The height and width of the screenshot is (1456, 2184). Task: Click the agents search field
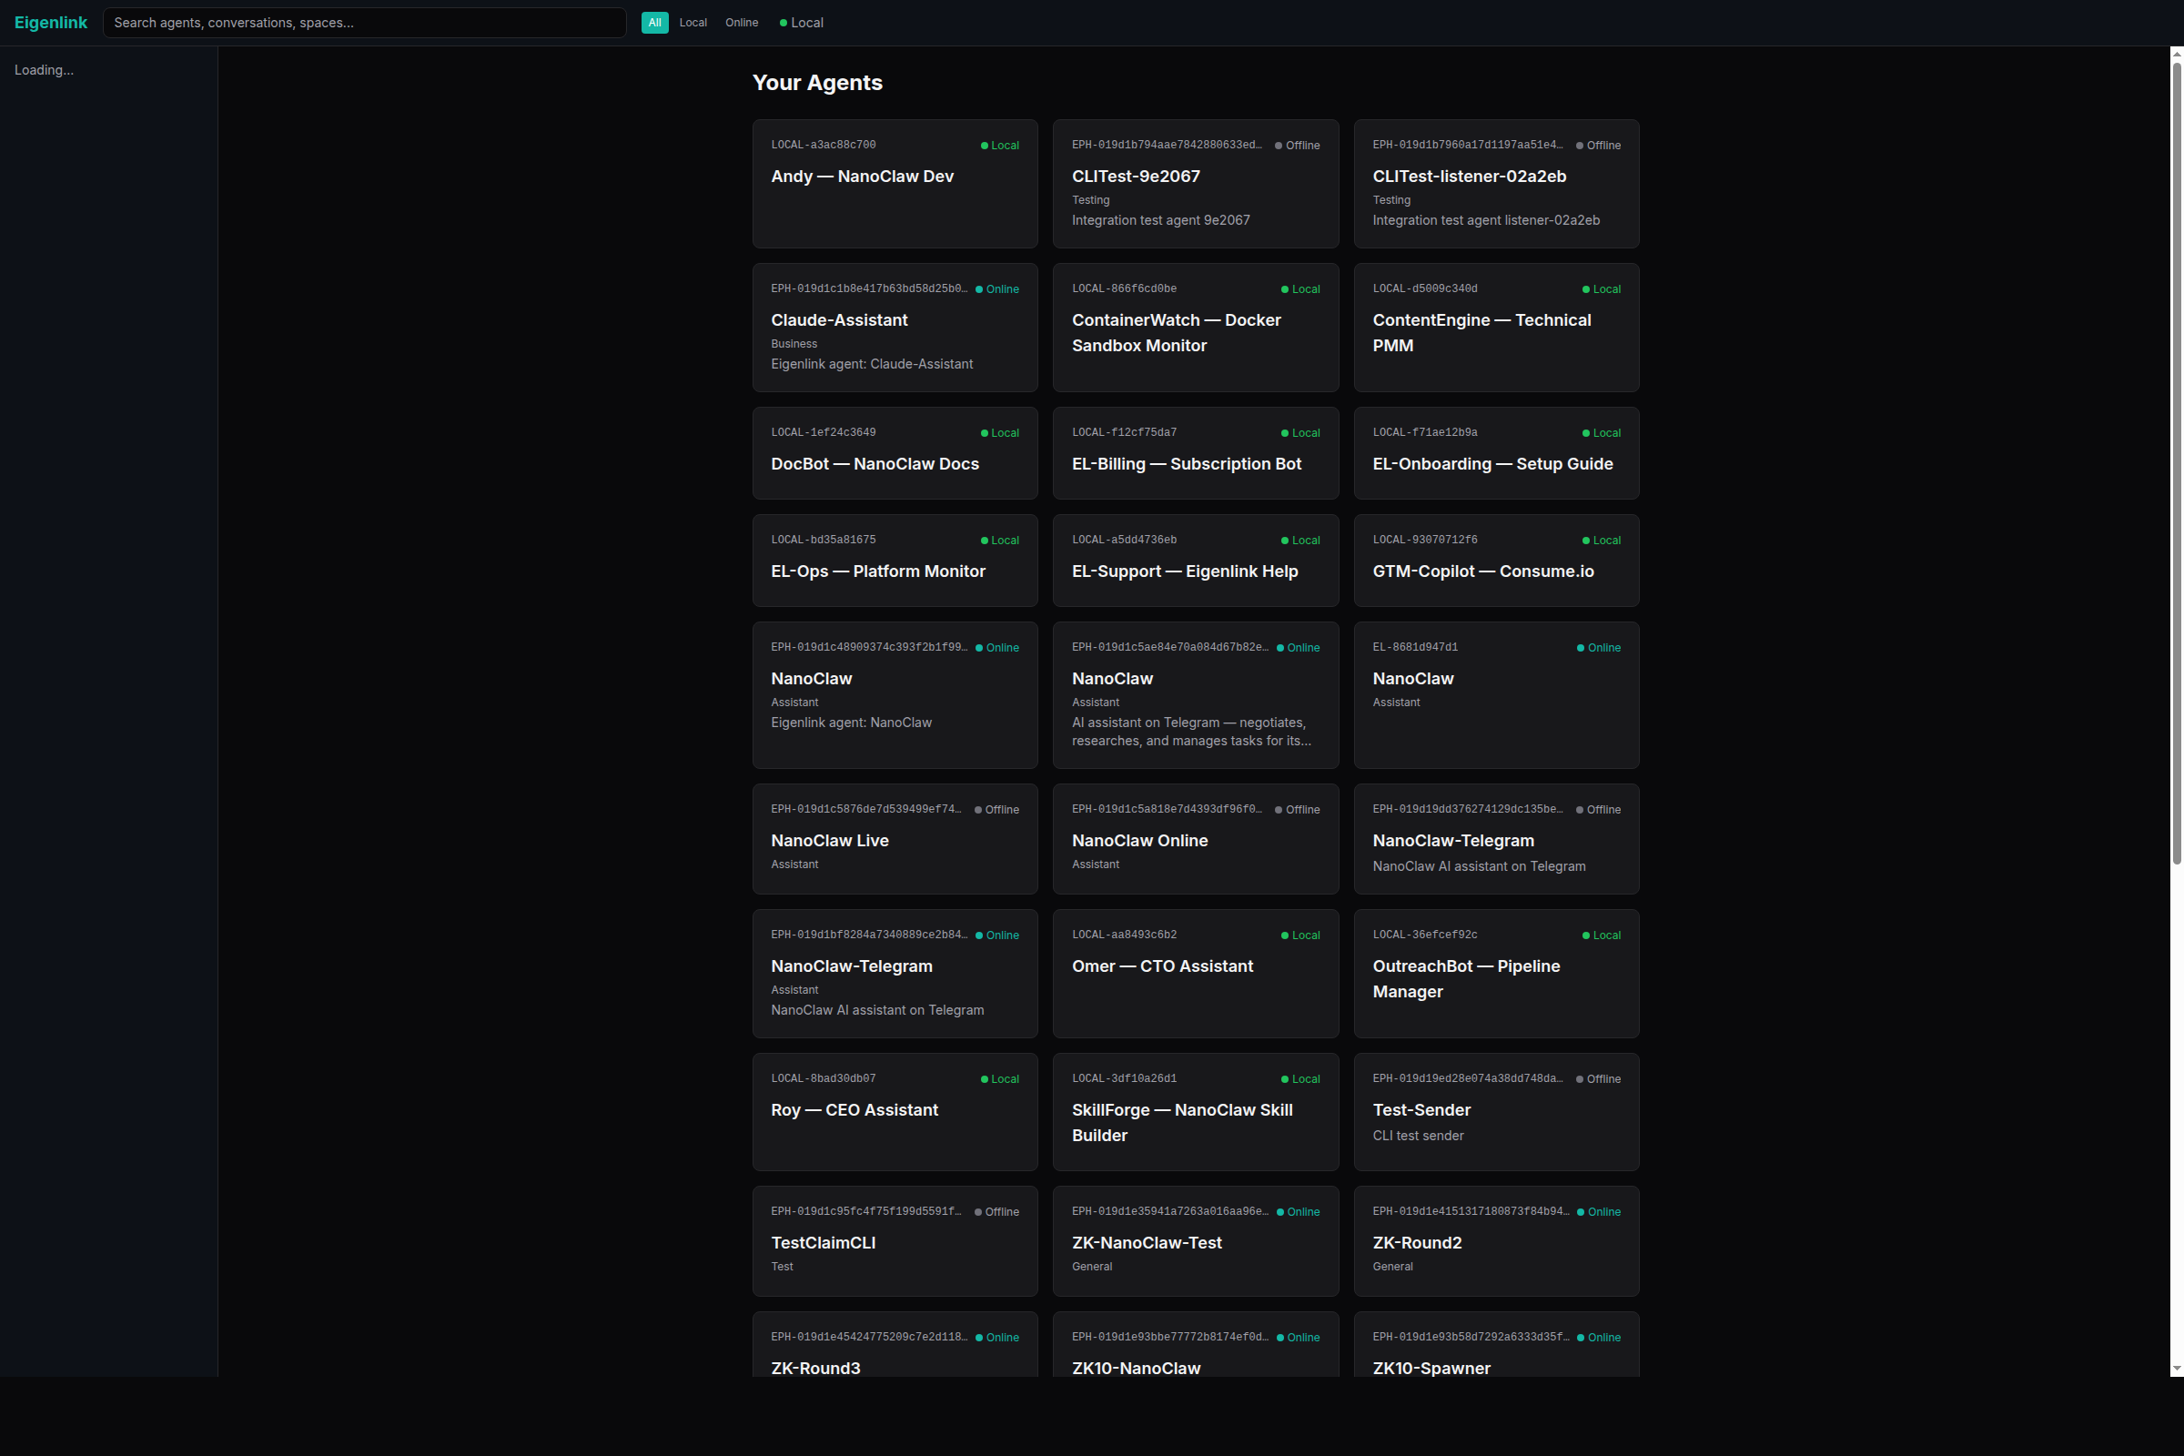click(364, 22)
